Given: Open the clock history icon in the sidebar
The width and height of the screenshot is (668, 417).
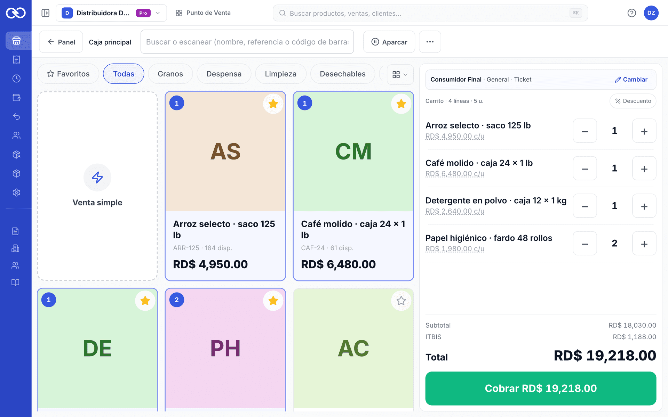Looking at the screenshot, I should (16, 79).
